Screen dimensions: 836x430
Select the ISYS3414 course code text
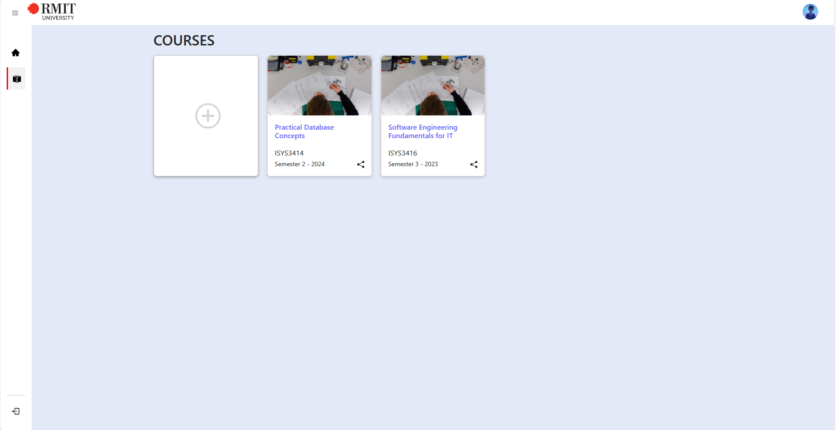point(289,153)
